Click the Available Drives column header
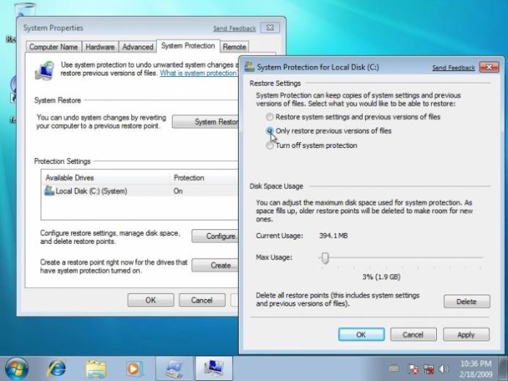 [x=106, y=178]
